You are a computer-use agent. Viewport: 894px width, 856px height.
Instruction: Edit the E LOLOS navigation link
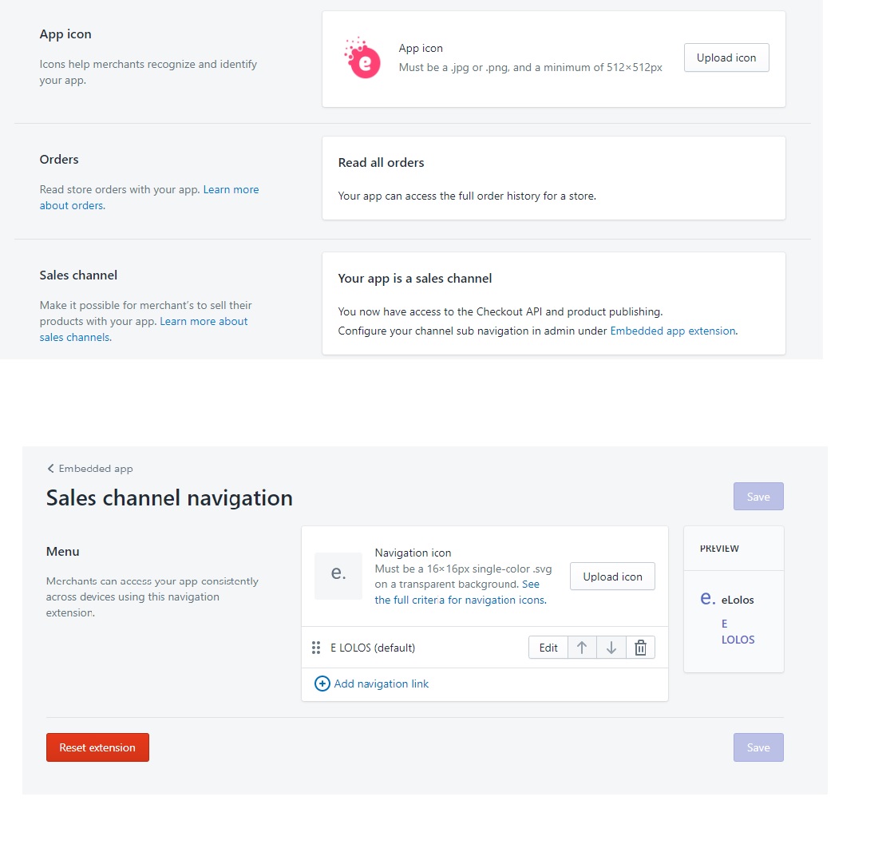point(548,648)
